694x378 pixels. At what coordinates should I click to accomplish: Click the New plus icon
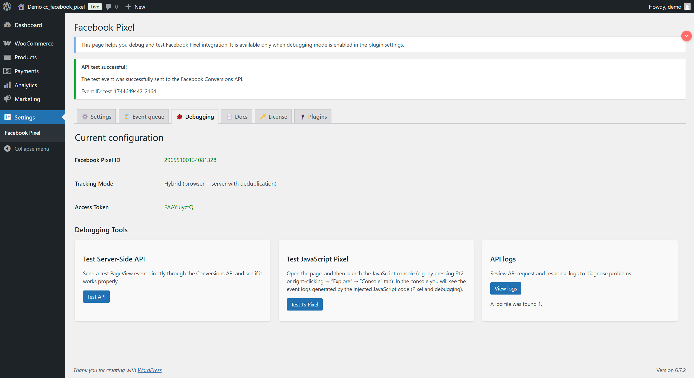pos(128,7)
